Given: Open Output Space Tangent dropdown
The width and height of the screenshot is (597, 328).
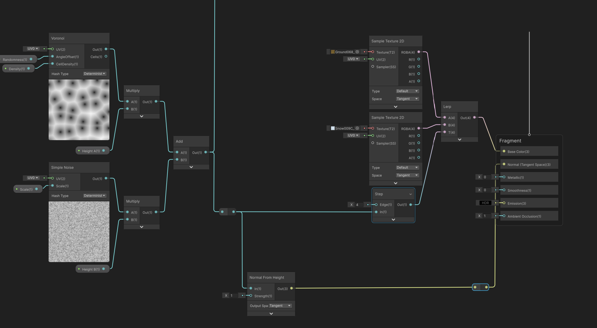Looking at the screenshot, I should point(280,306).
